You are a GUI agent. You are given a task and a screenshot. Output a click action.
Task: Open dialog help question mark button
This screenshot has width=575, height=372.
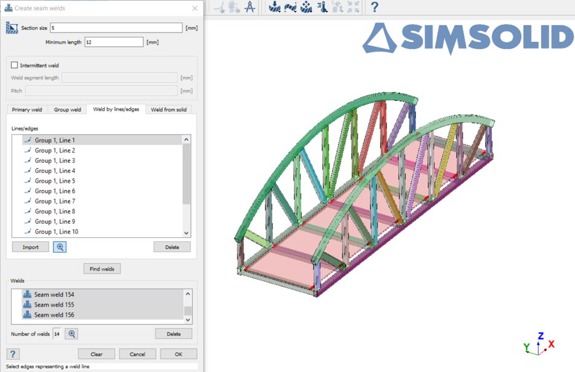(13, 354)
